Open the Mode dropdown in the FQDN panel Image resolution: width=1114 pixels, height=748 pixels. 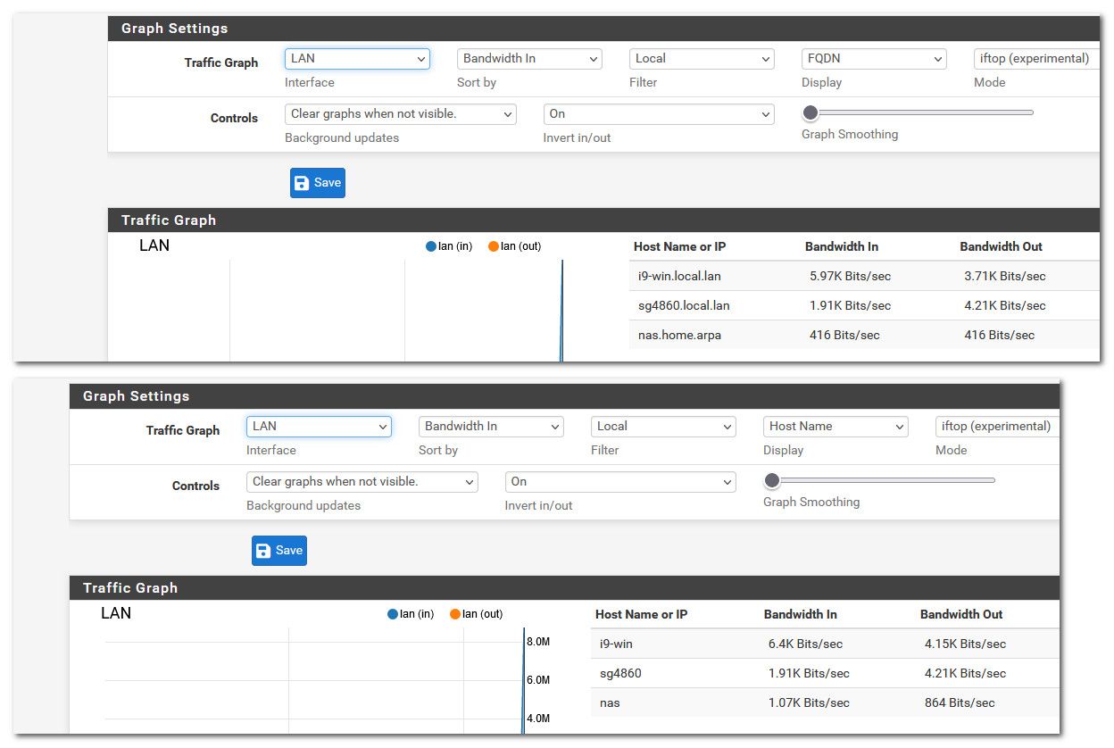pyautogui.click(x=1037, y=59)
